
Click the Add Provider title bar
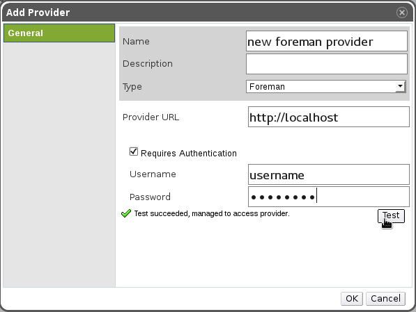[199, 13]
